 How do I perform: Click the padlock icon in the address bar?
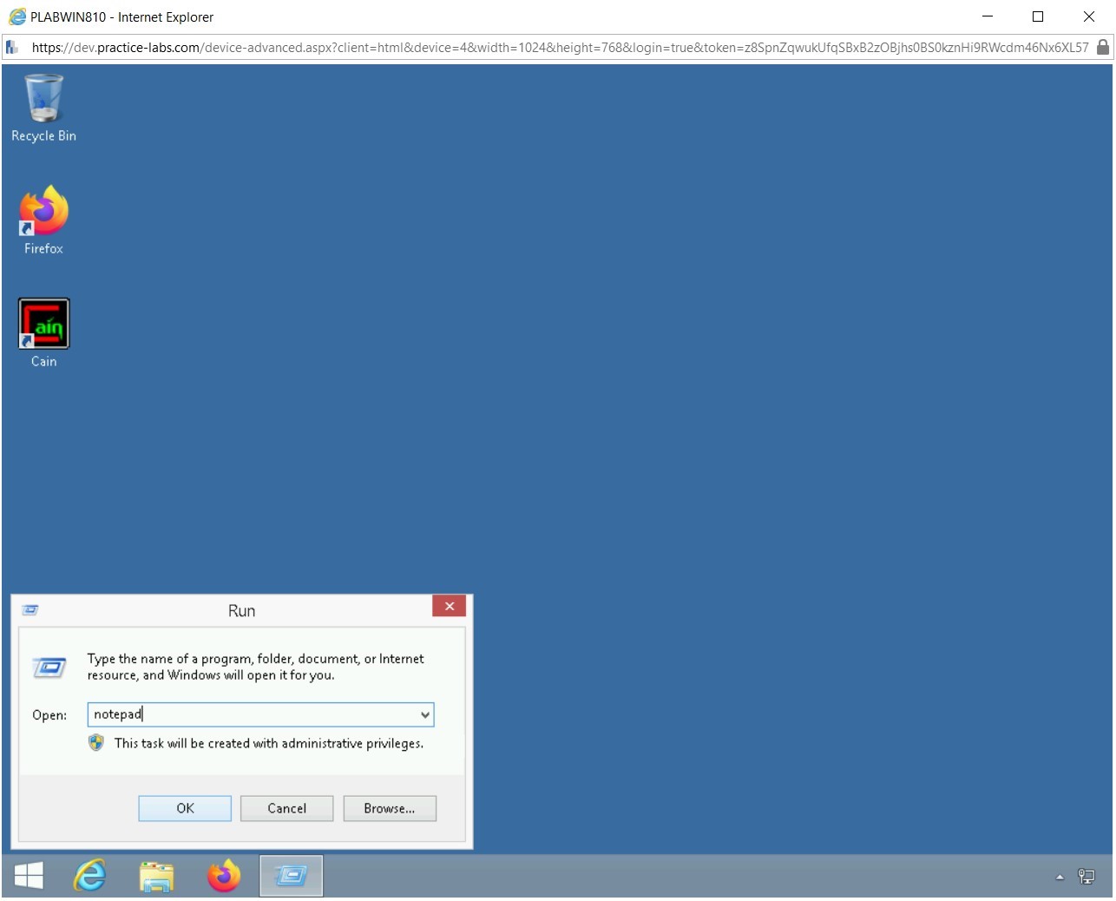(1105, 47)
